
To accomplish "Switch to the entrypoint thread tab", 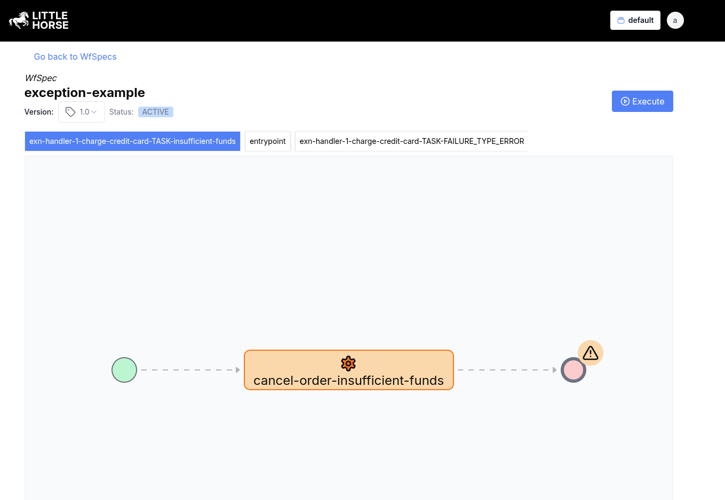I will click(267, 141).
